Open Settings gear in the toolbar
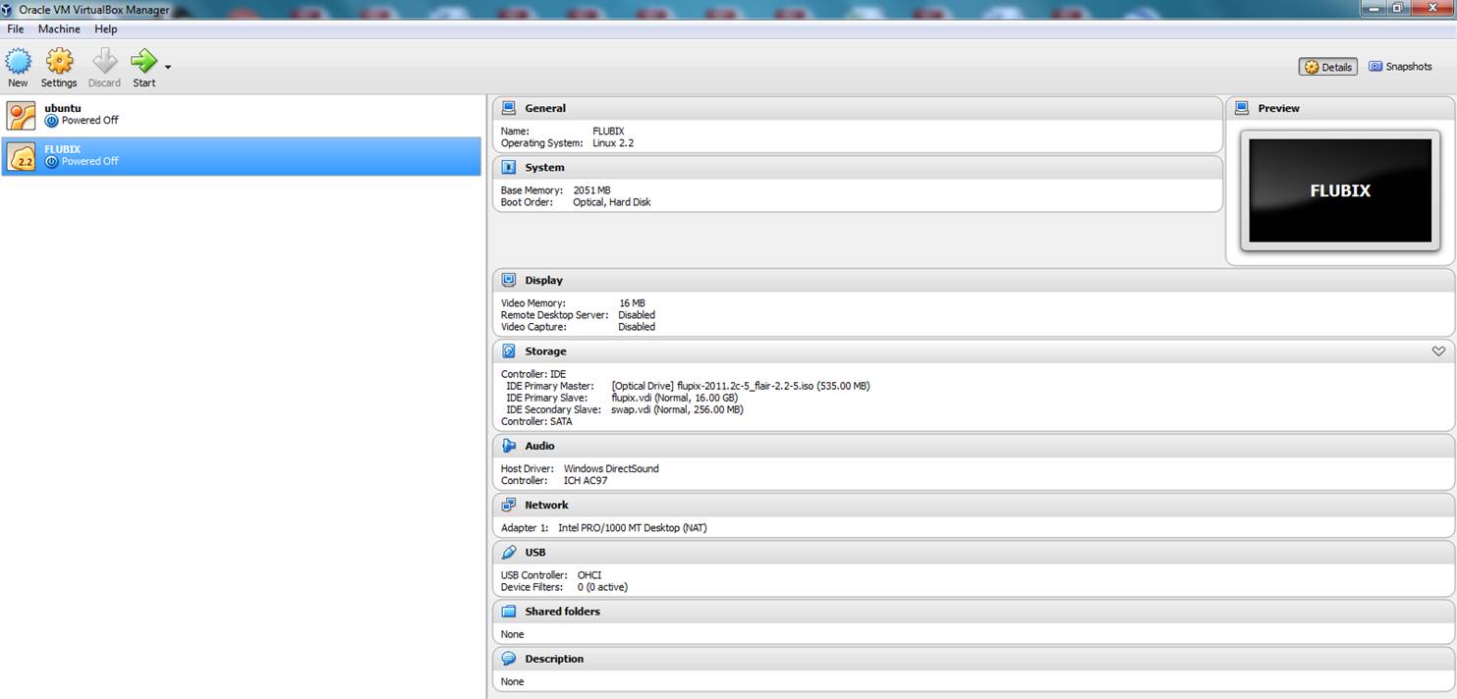This screenshot has height=699, width=1457. (60, 62)
